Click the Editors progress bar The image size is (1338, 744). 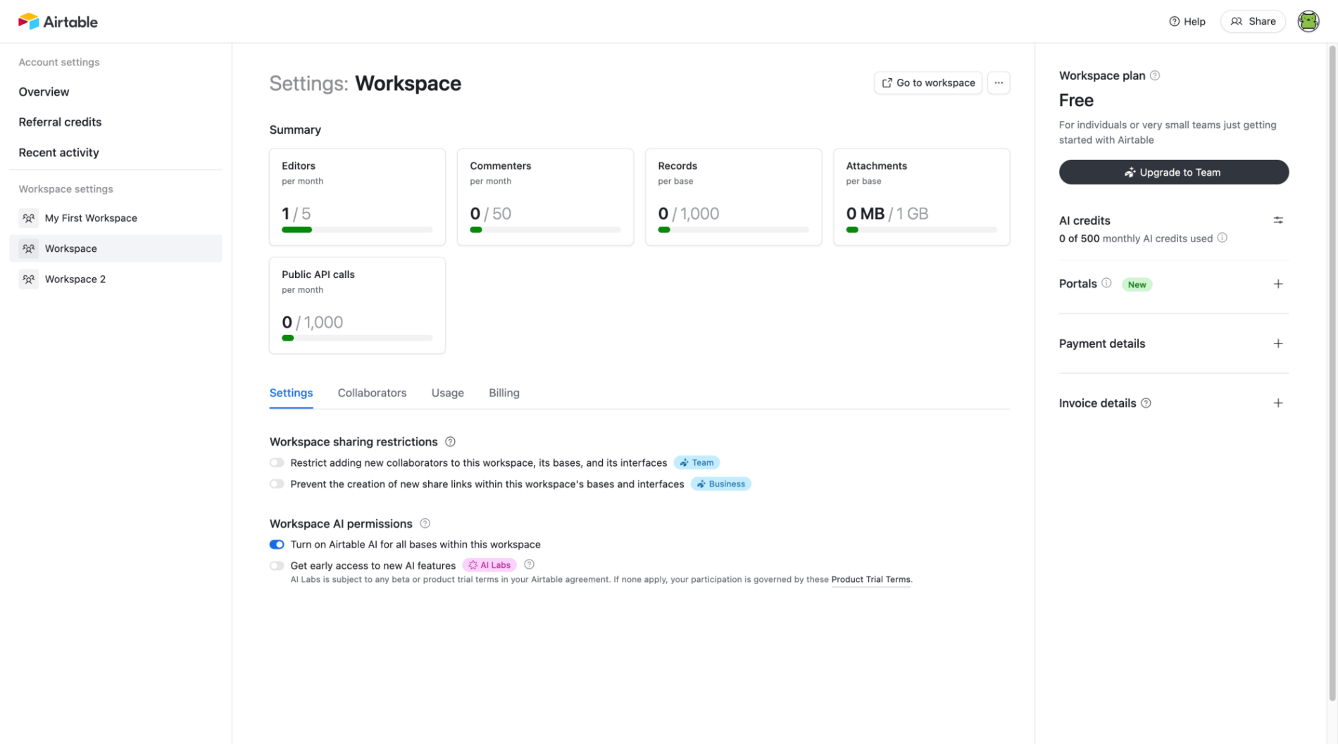357,229
